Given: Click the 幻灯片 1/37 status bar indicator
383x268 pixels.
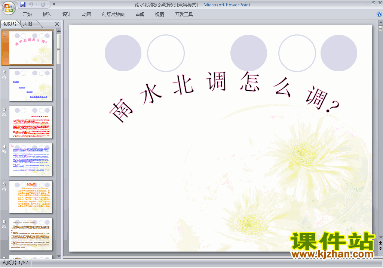Looking at the screenshot, I should point(16,263).
